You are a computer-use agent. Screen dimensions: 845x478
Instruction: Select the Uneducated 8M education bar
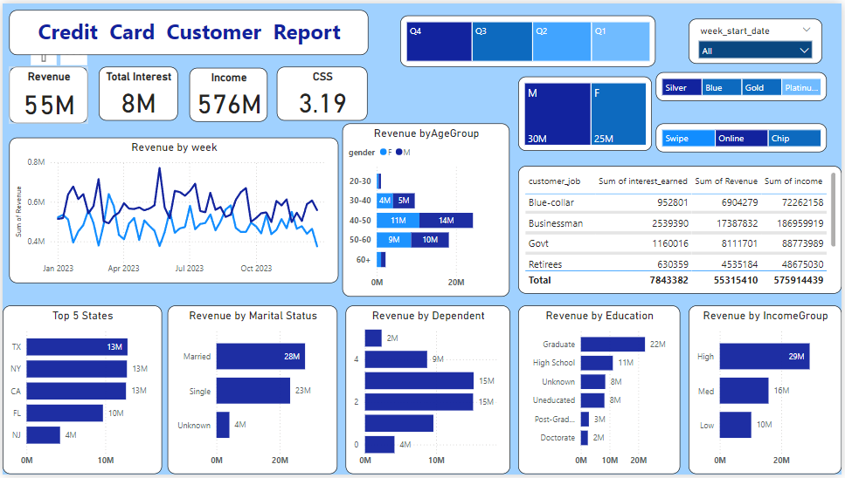pos(592,400)
